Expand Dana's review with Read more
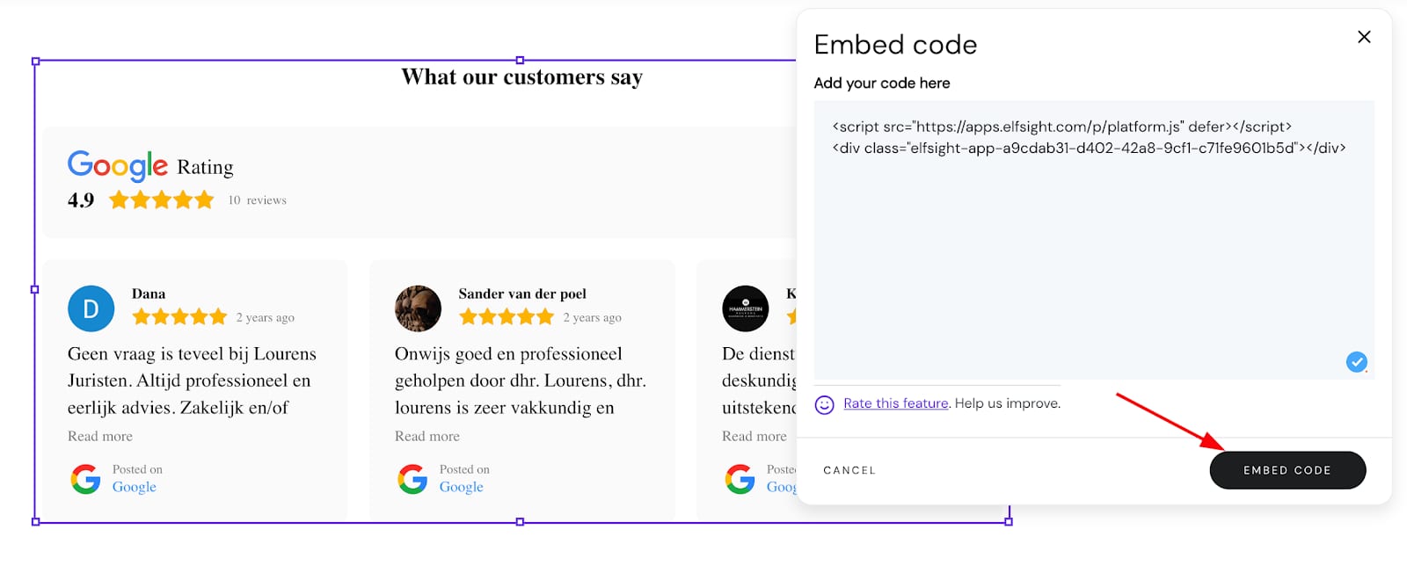1407x580 pixels. pos(100,436)
